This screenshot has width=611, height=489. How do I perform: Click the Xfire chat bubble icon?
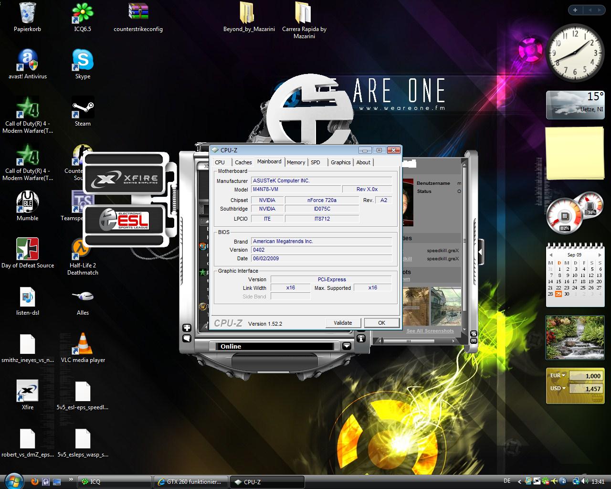187,338
